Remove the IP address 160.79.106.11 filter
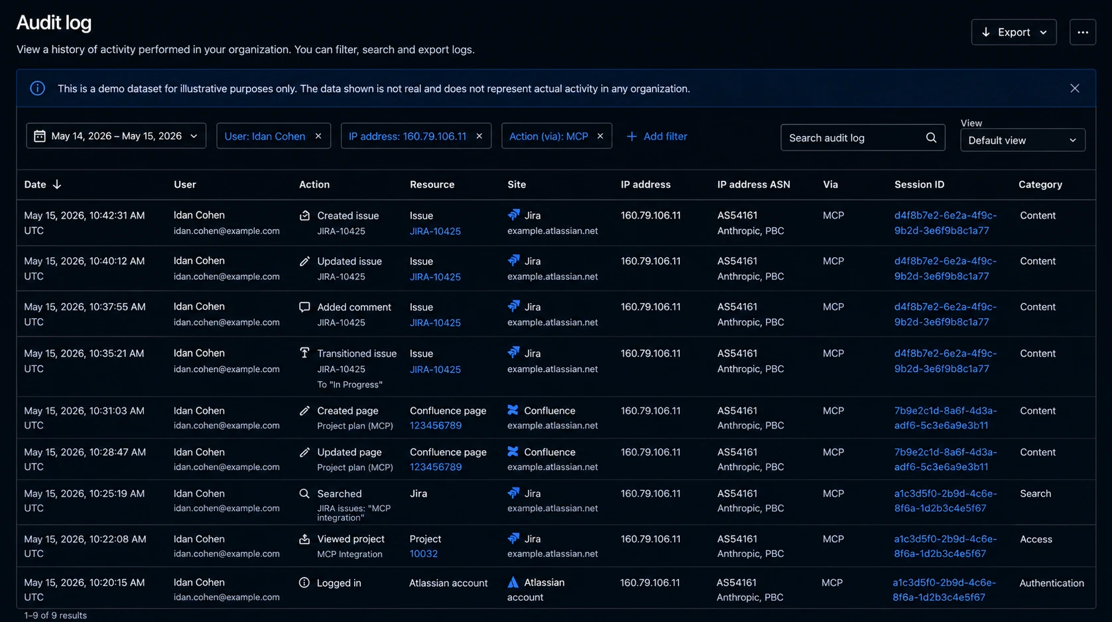The width and height of the screenshot is (1112, 622). [x=479, y=136]
